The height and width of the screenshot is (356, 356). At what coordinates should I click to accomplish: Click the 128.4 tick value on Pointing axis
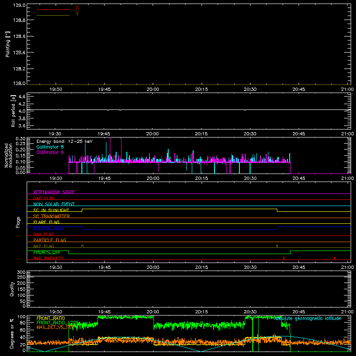click(x=19, y=53)
